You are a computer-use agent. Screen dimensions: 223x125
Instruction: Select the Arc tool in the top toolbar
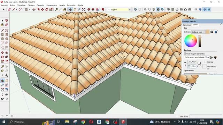[20, 9]
